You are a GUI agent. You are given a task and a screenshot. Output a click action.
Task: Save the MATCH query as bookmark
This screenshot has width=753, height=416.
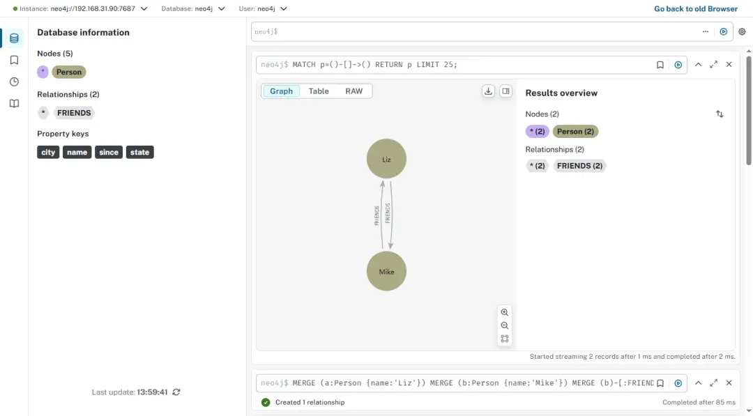click(660, 65)
